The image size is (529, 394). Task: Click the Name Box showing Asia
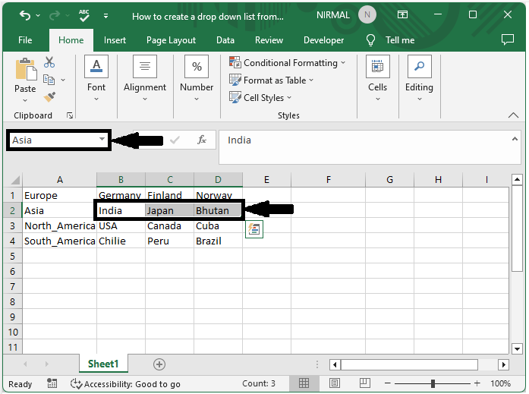point(54,140)
